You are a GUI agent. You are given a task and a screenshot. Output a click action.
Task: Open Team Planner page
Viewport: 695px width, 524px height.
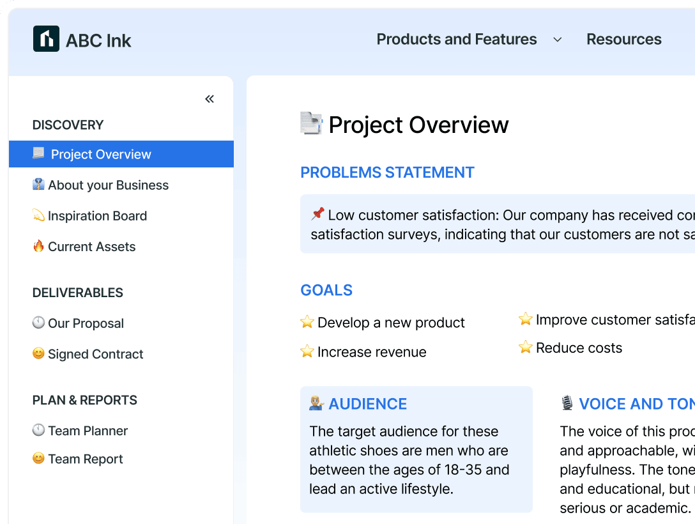pos(88,431)
